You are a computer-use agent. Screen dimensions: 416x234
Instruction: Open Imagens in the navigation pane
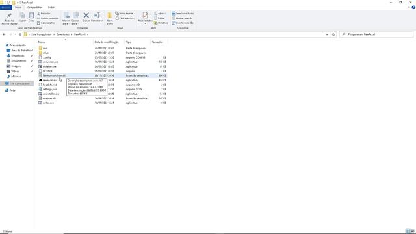(16, 66)
